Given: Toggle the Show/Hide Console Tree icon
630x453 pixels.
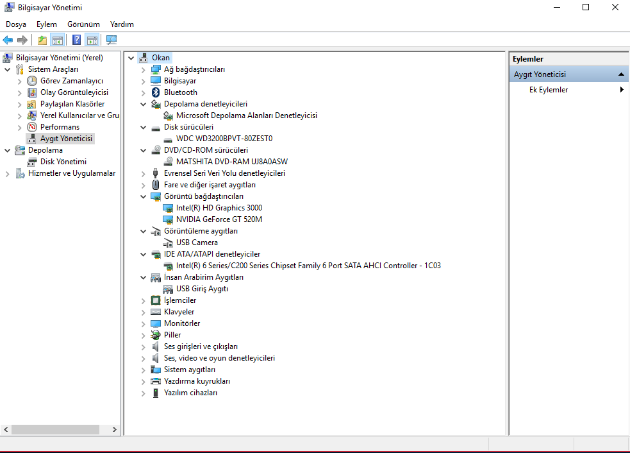Looking at the screenshot, I should 58,40.
